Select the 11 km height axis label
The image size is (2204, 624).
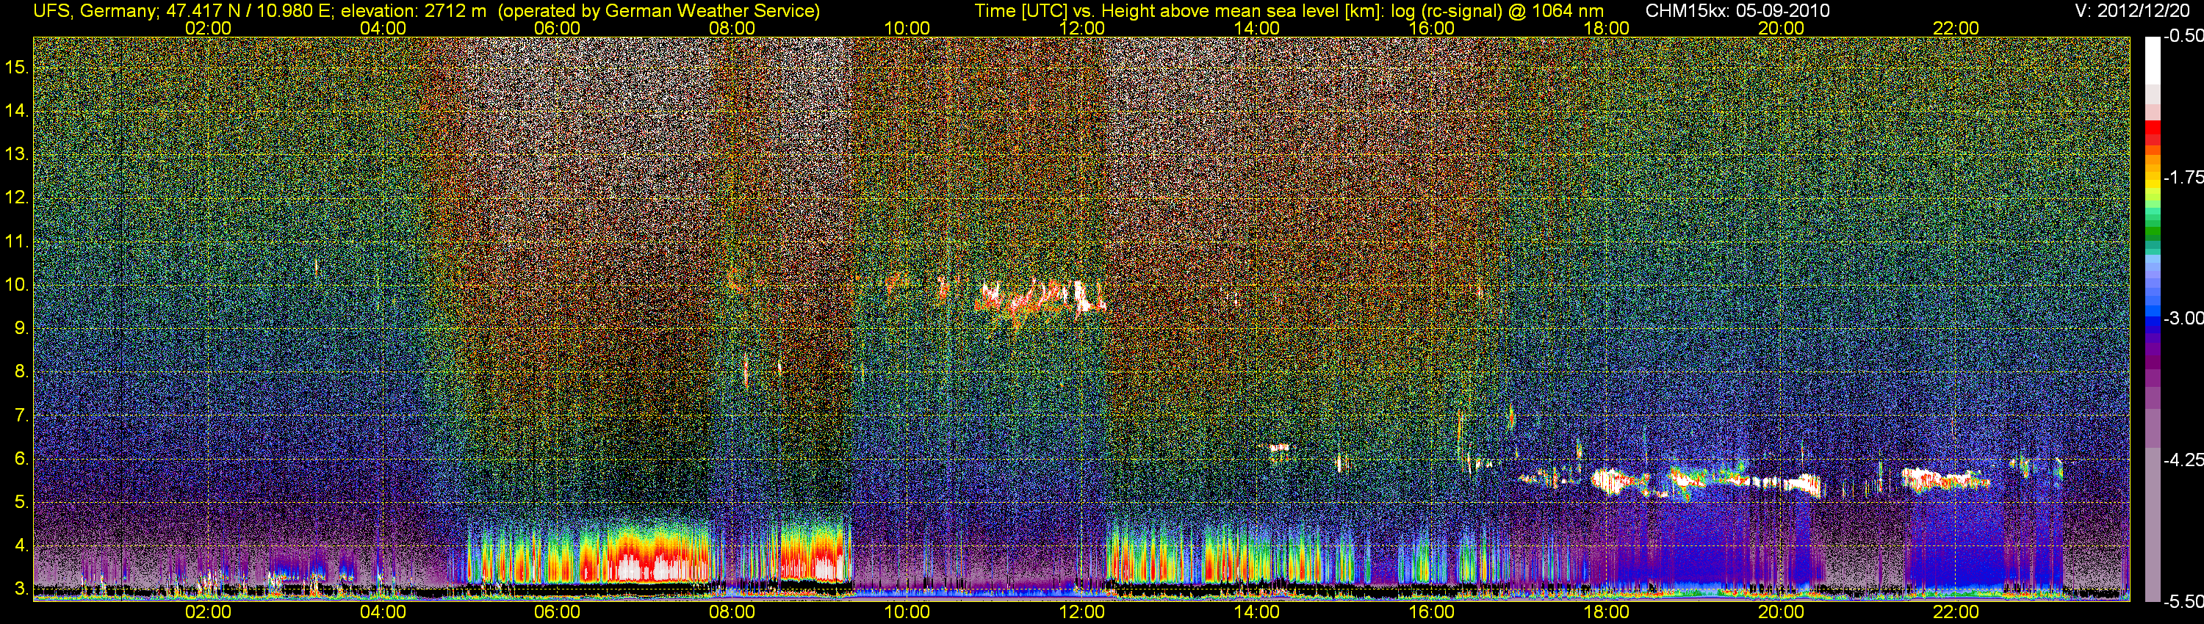pyautogui.click(x=16, y=241)
